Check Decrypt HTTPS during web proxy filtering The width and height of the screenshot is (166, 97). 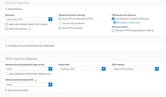[x=113, y=30]
